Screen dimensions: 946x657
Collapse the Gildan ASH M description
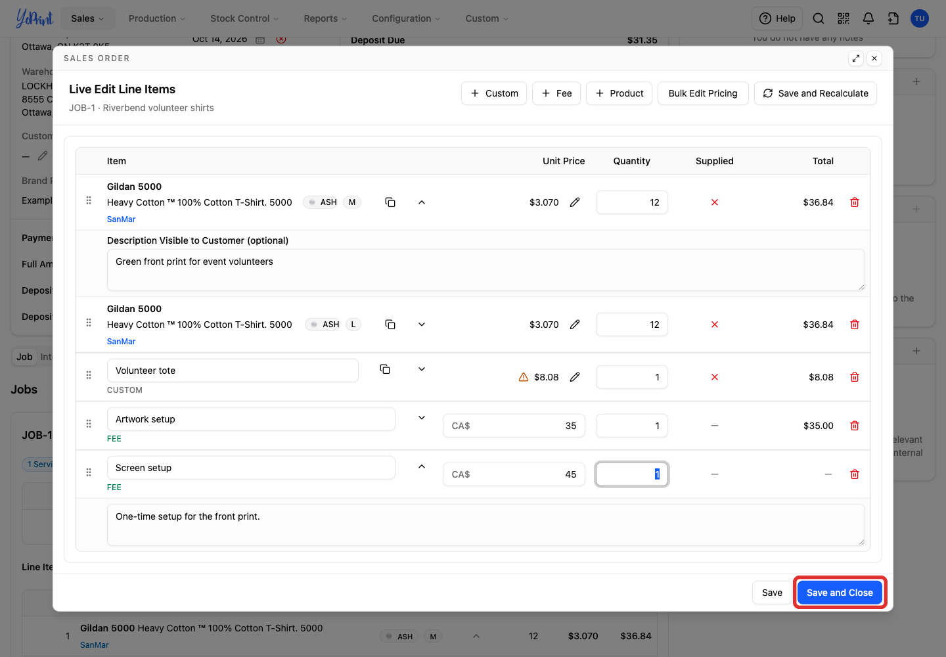[x=422, y=202]
